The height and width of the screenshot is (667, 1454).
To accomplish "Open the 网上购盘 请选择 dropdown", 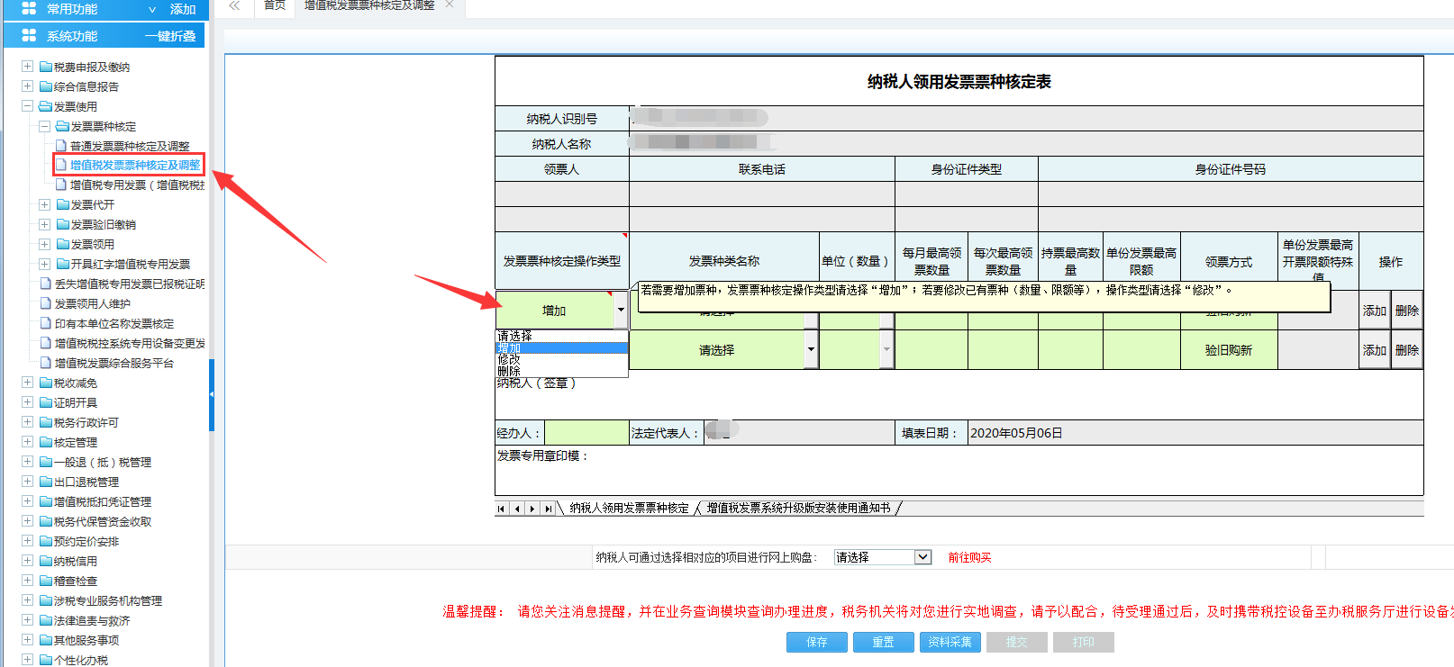I will [x=922, y=557].
